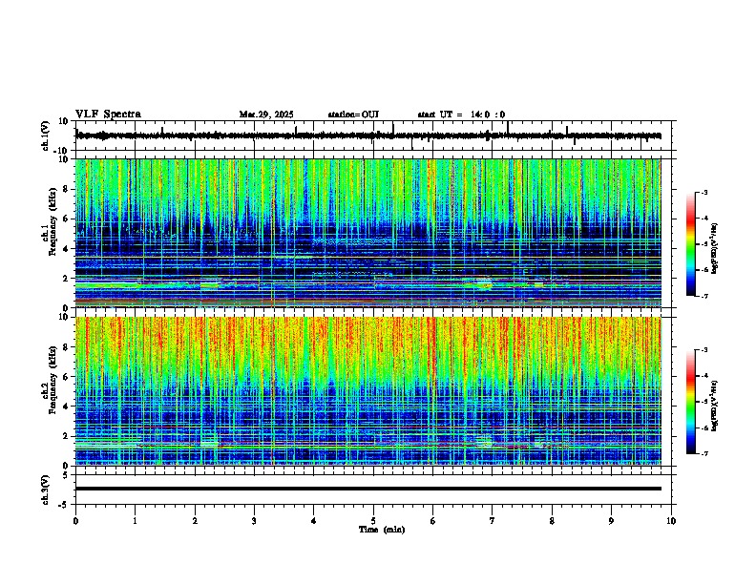The width and height of the screenshot is (756, 584).
Task: Click the "8" tick on ch.1 frequency axis
Action: pos(66,189)
